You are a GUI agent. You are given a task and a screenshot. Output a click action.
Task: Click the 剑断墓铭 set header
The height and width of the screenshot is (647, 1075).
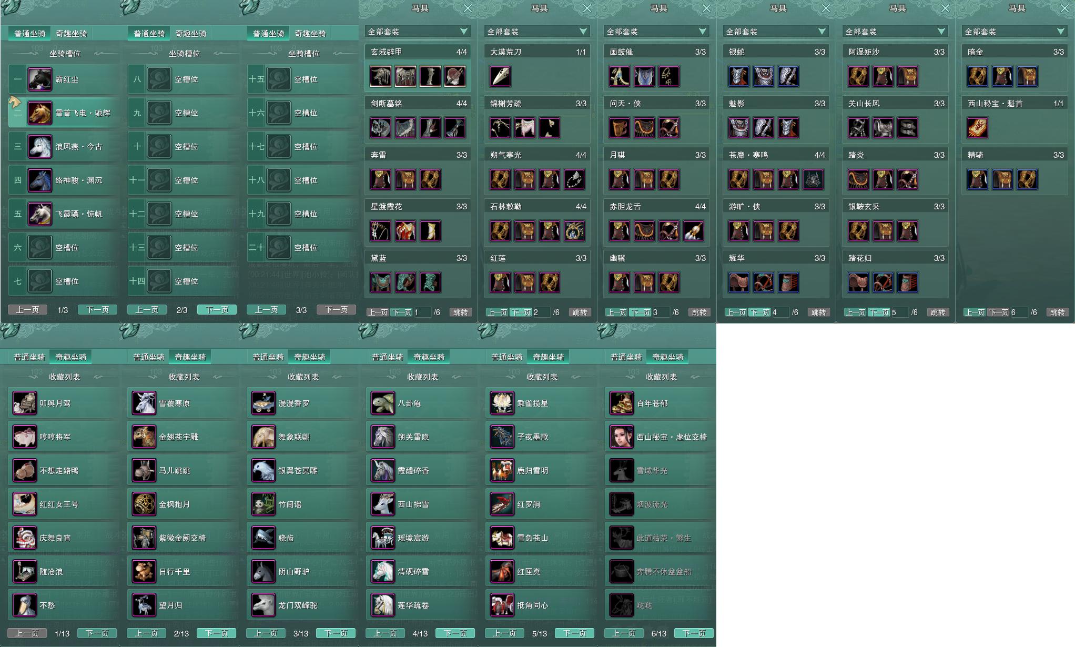pyautogui.click(x=418, y=104)
